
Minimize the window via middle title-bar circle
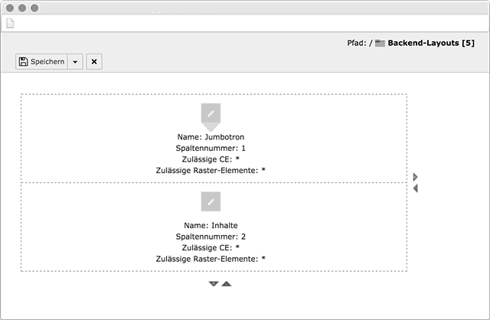(x=22, y=8)
